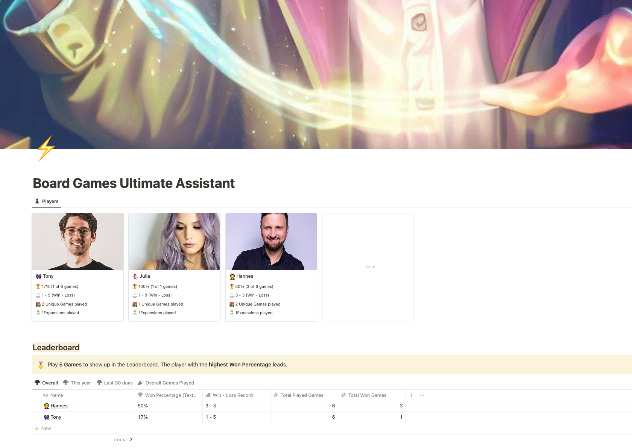Click scale icon on Julia's win-loss record
Viewport: 632px width, 448px height.
click(135, 295)
